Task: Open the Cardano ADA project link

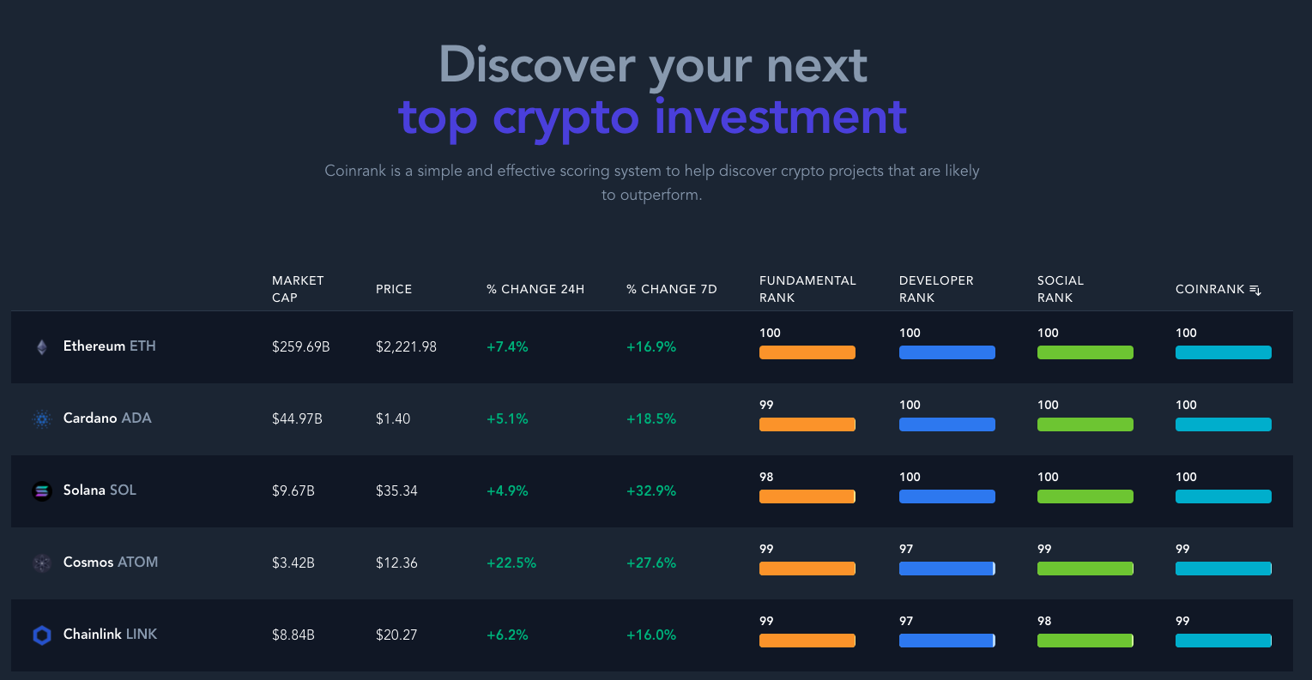Action: (x=107, y=418)
